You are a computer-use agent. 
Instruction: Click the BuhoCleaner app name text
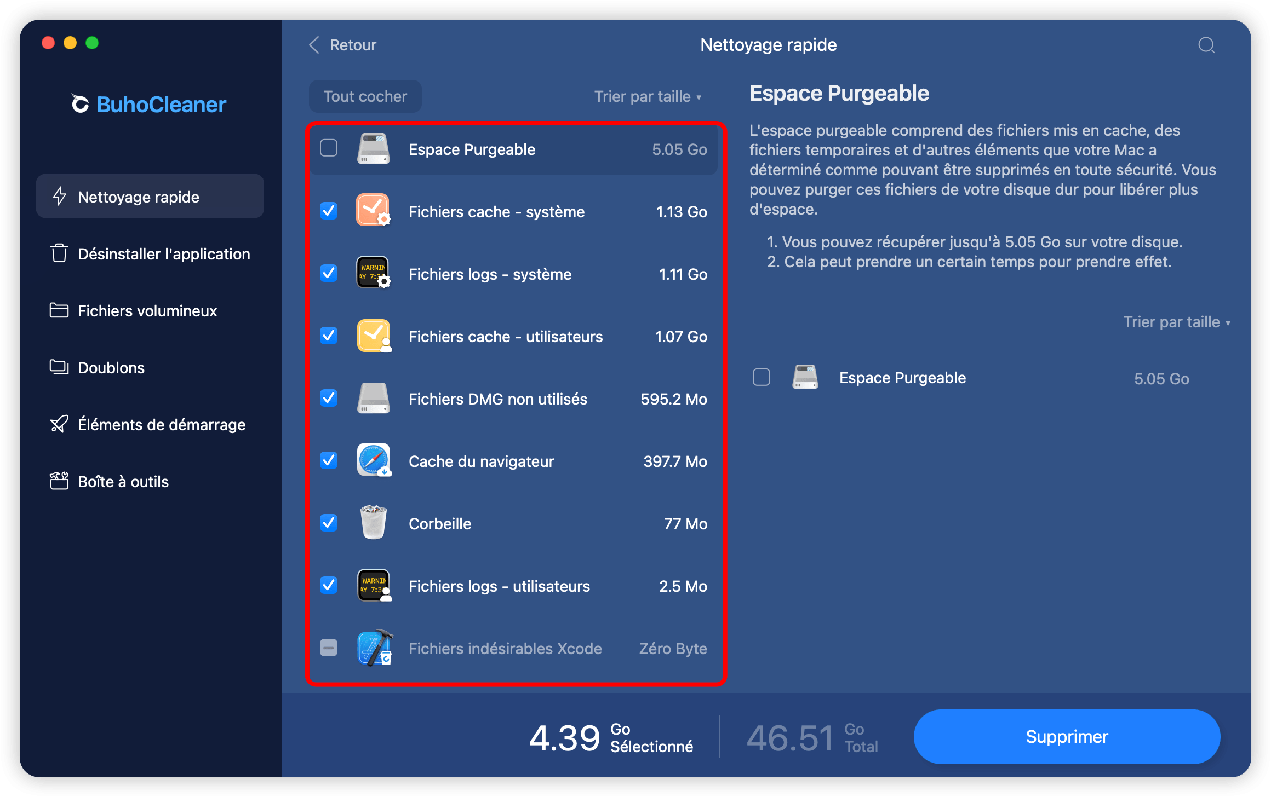pyautogui.click(x=162, y=105)
